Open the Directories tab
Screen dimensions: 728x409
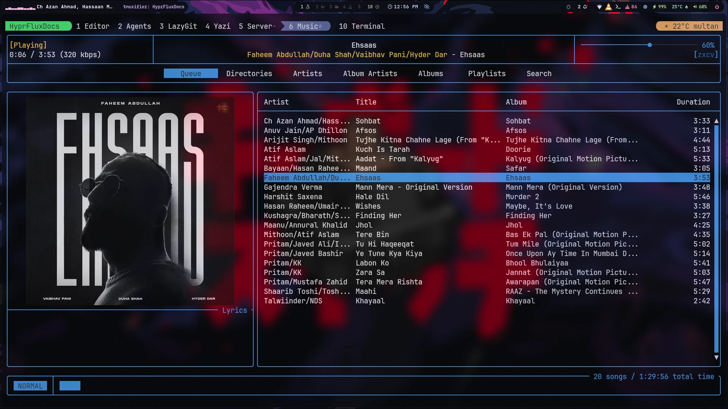coord(249,73)
